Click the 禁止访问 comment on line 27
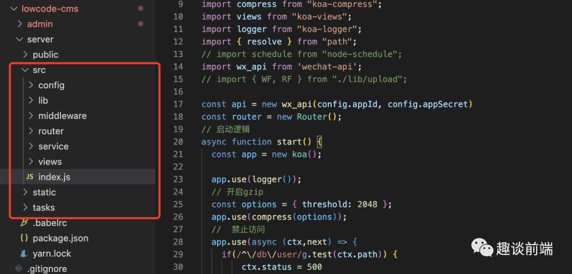The width and height of the screenshot is (572, 274). [x=238, y=230]
